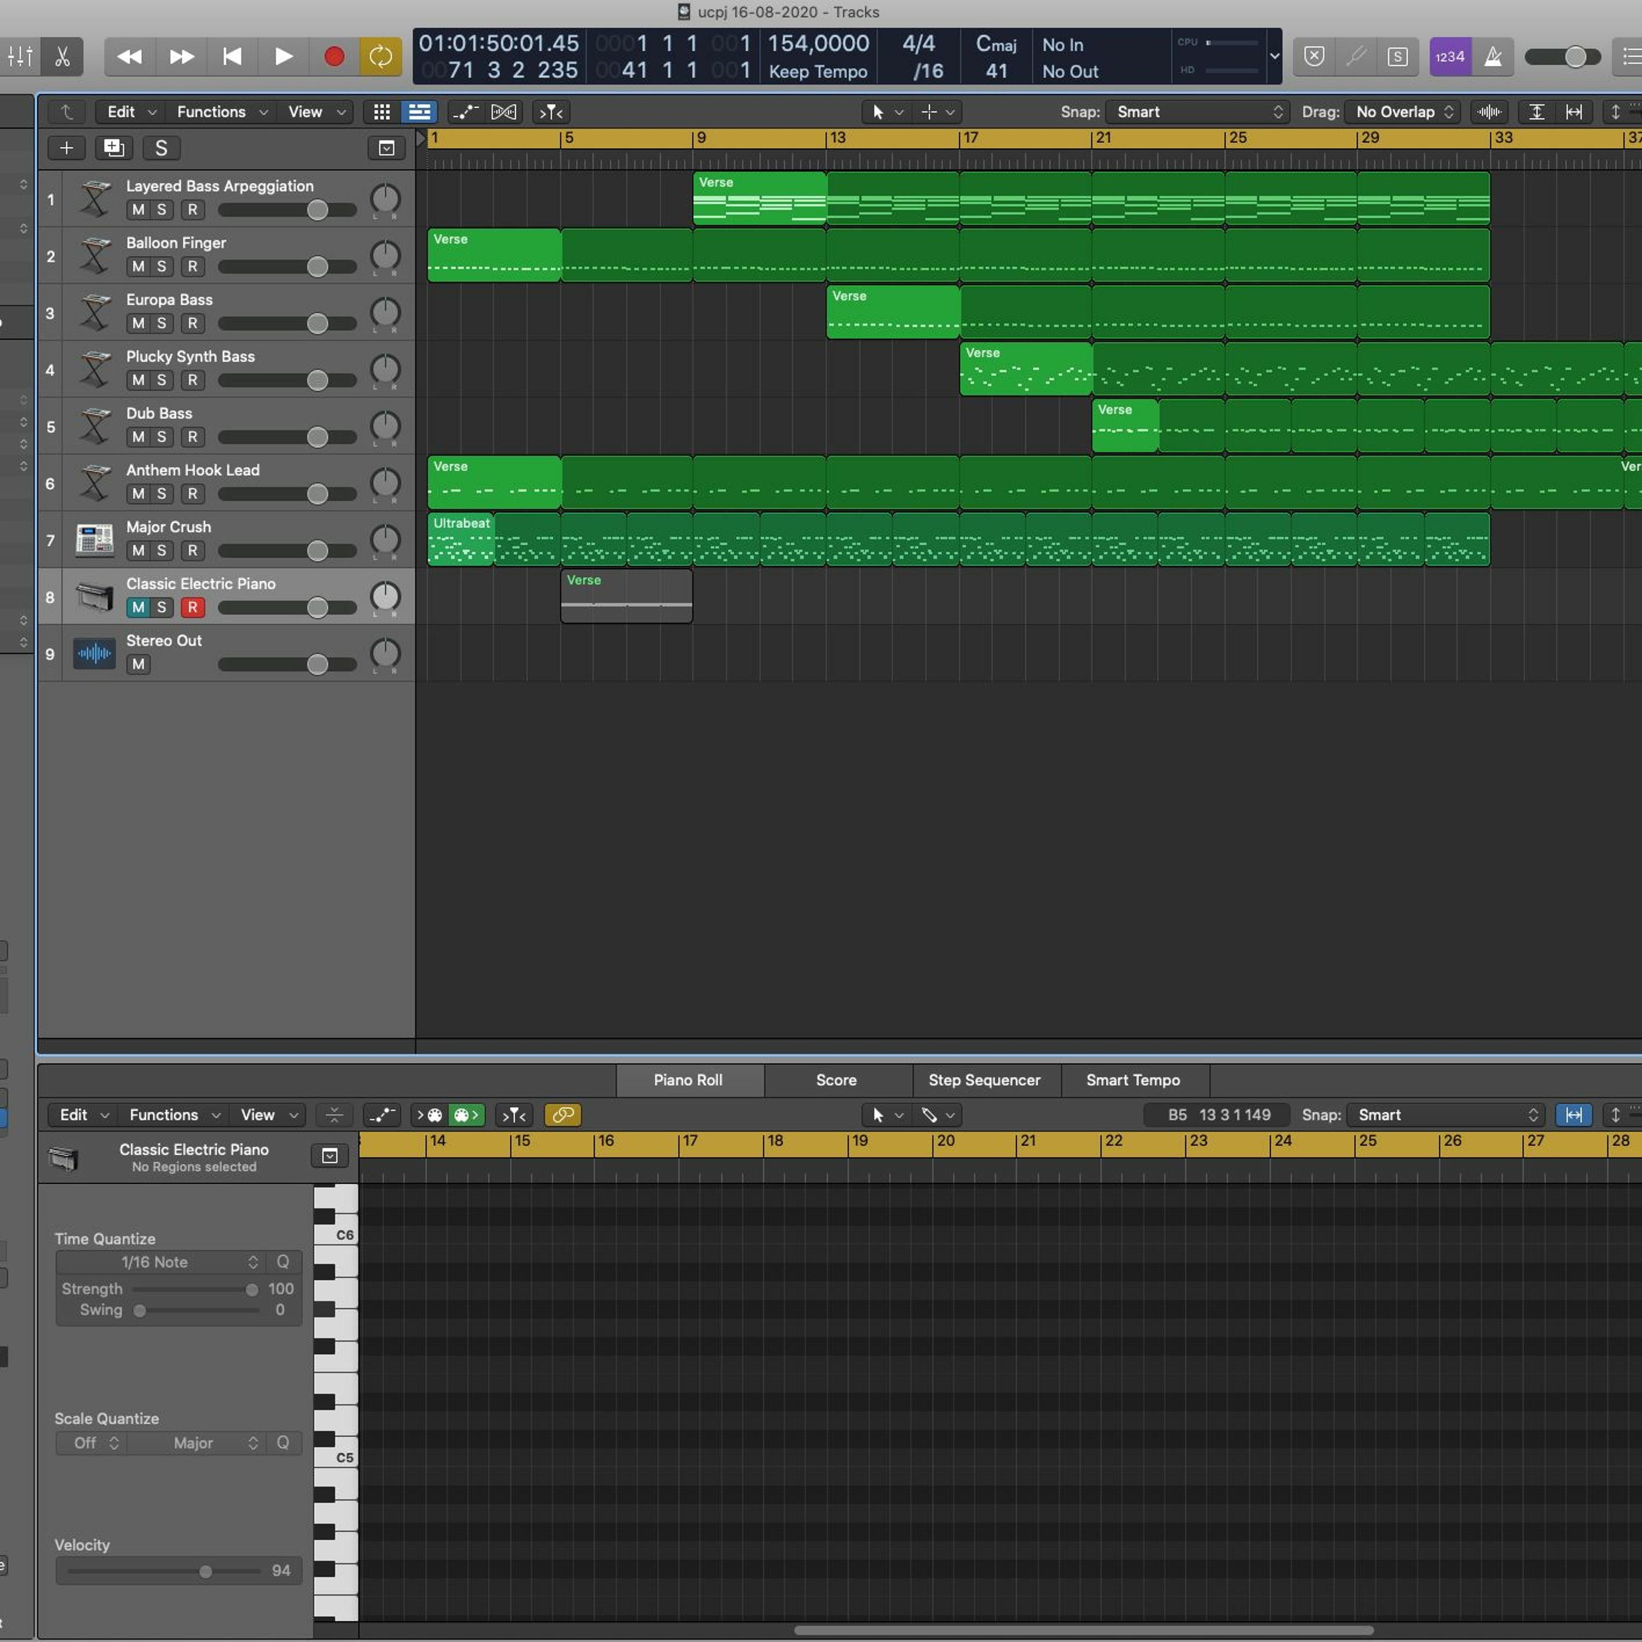
Task: Click the Q button beside Time Quantize
Action: point(283,1262)
